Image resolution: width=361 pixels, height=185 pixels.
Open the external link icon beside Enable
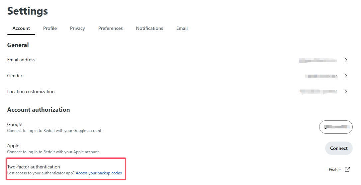[x=347, y=169]
